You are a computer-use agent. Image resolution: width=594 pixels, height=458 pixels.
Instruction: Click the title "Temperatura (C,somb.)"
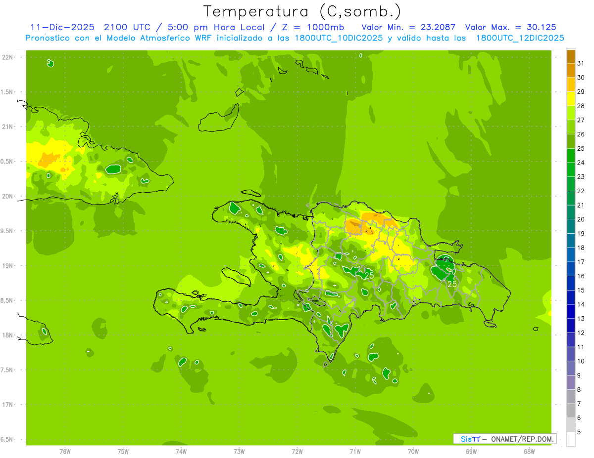click(x=302, y=11)
